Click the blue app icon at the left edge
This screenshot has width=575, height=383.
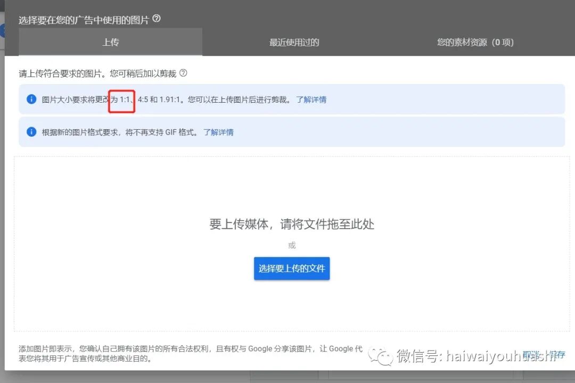pyautogui.click(x=3, y=30)
